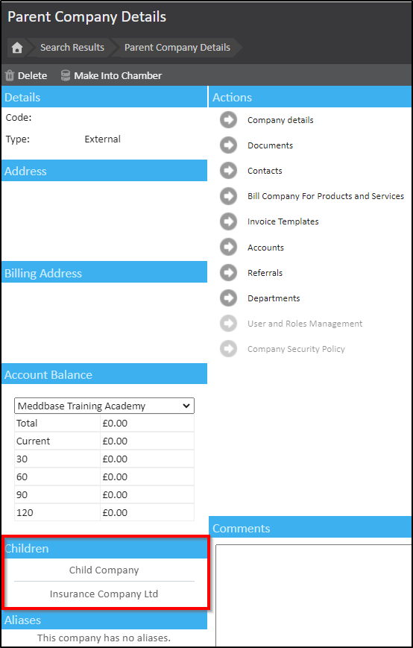Click arrow icon beside Documents
The width and height of the screenshot is (413, 648).
[x=228, y=145]
